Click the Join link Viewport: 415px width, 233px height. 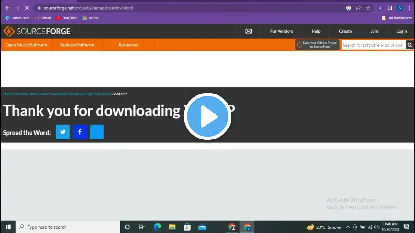click(374, 31)
